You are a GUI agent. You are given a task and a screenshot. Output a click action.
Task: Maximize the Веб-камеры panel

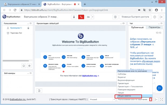(30, 73)
